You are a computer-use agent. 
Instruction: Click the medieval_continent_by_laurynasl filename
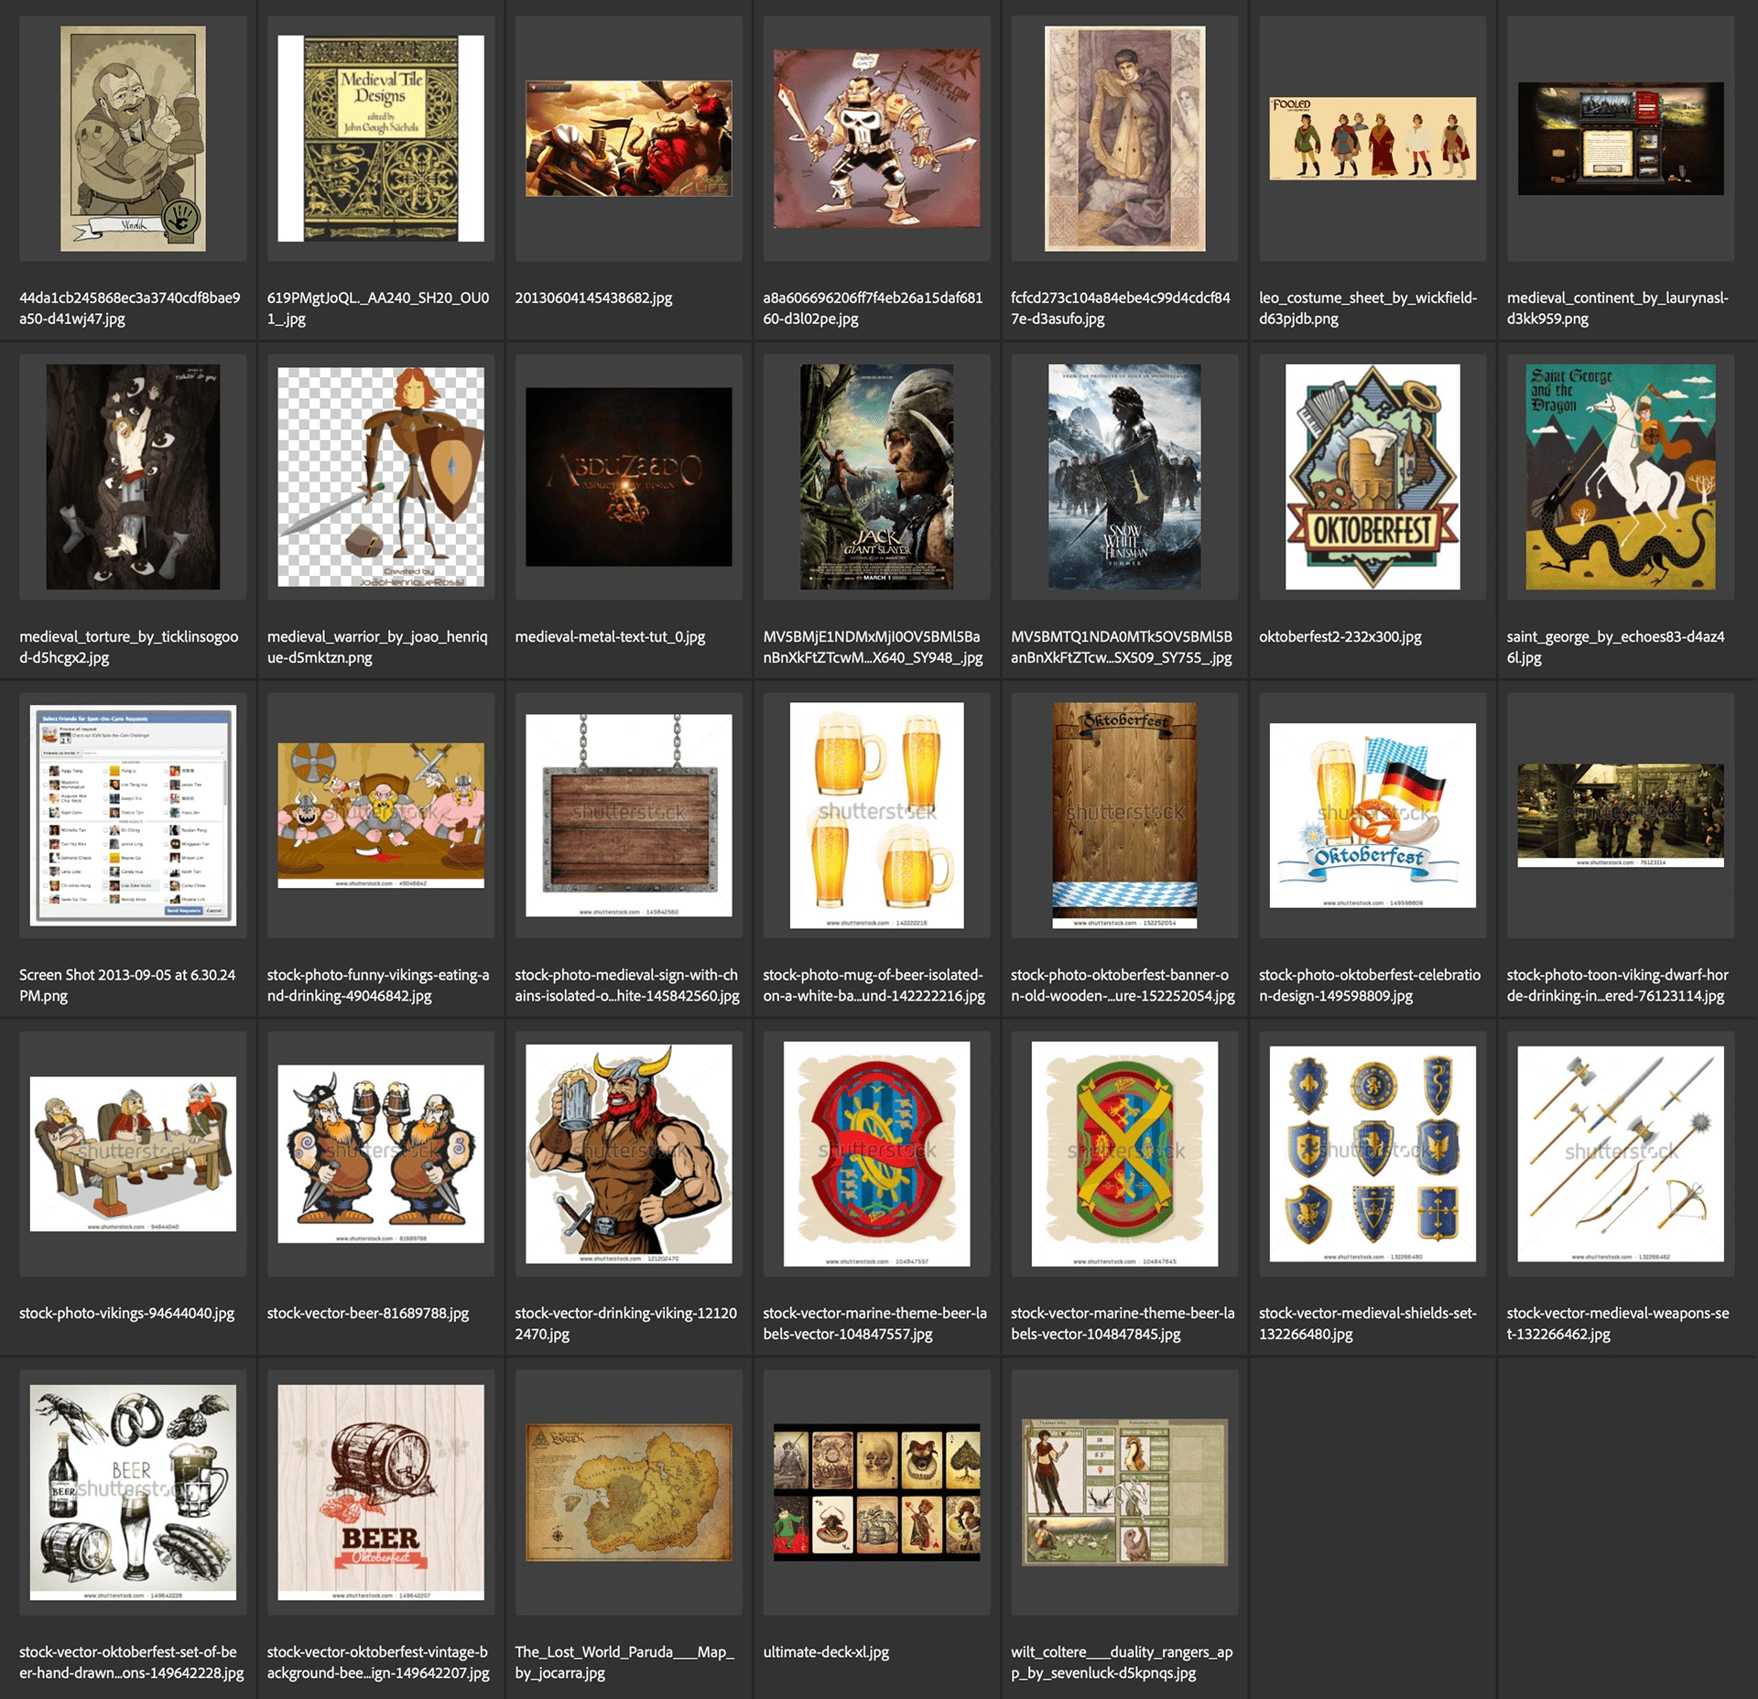point(1618,308)
